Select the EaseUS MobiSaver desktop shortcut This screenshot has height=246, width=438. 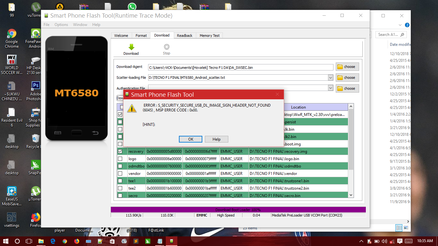(12, 196)
